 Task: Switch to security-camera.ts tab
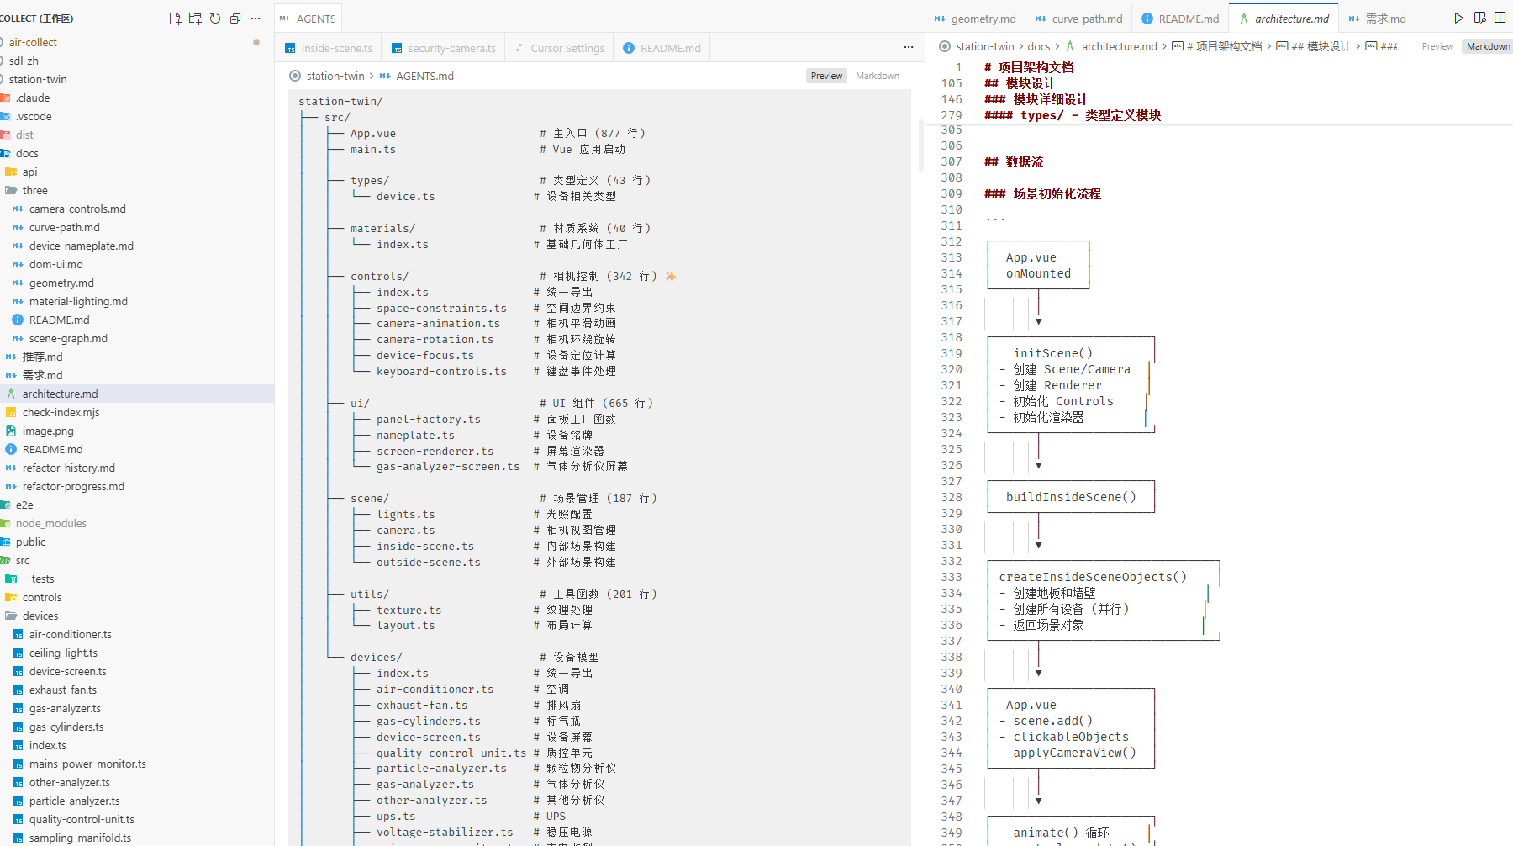coord(443,48)
